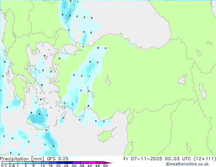
Task: Select the "00..03 UTC" time range text
Action: click(x=178, y=159)
